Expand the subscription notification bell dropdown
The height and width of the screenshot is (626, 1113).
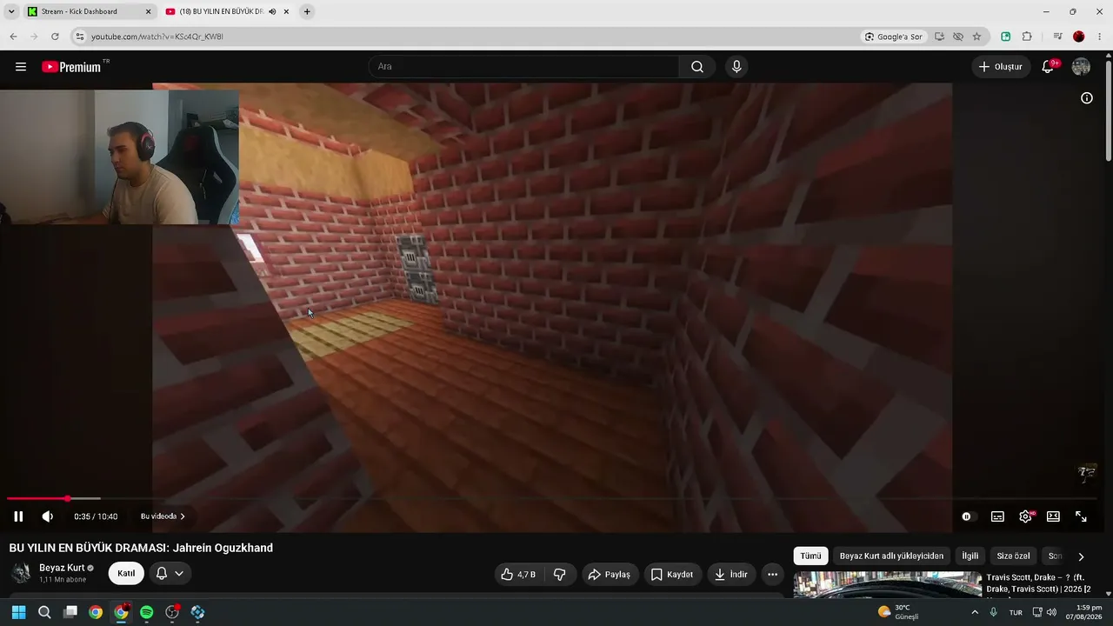(x=170, y=574)
